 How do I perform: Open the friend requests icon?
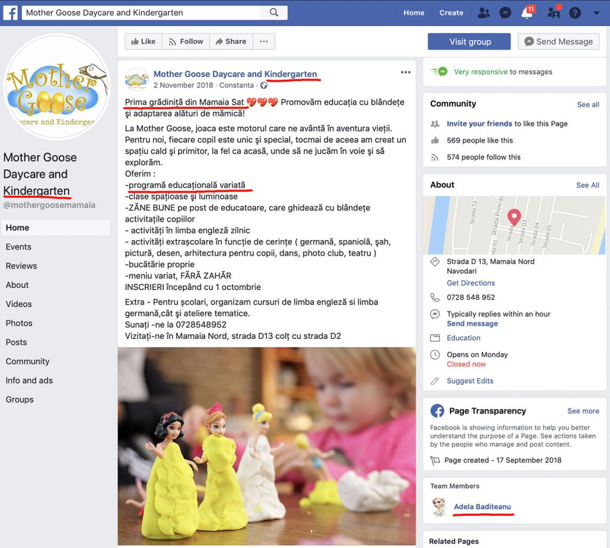click(x=484, y=13)
